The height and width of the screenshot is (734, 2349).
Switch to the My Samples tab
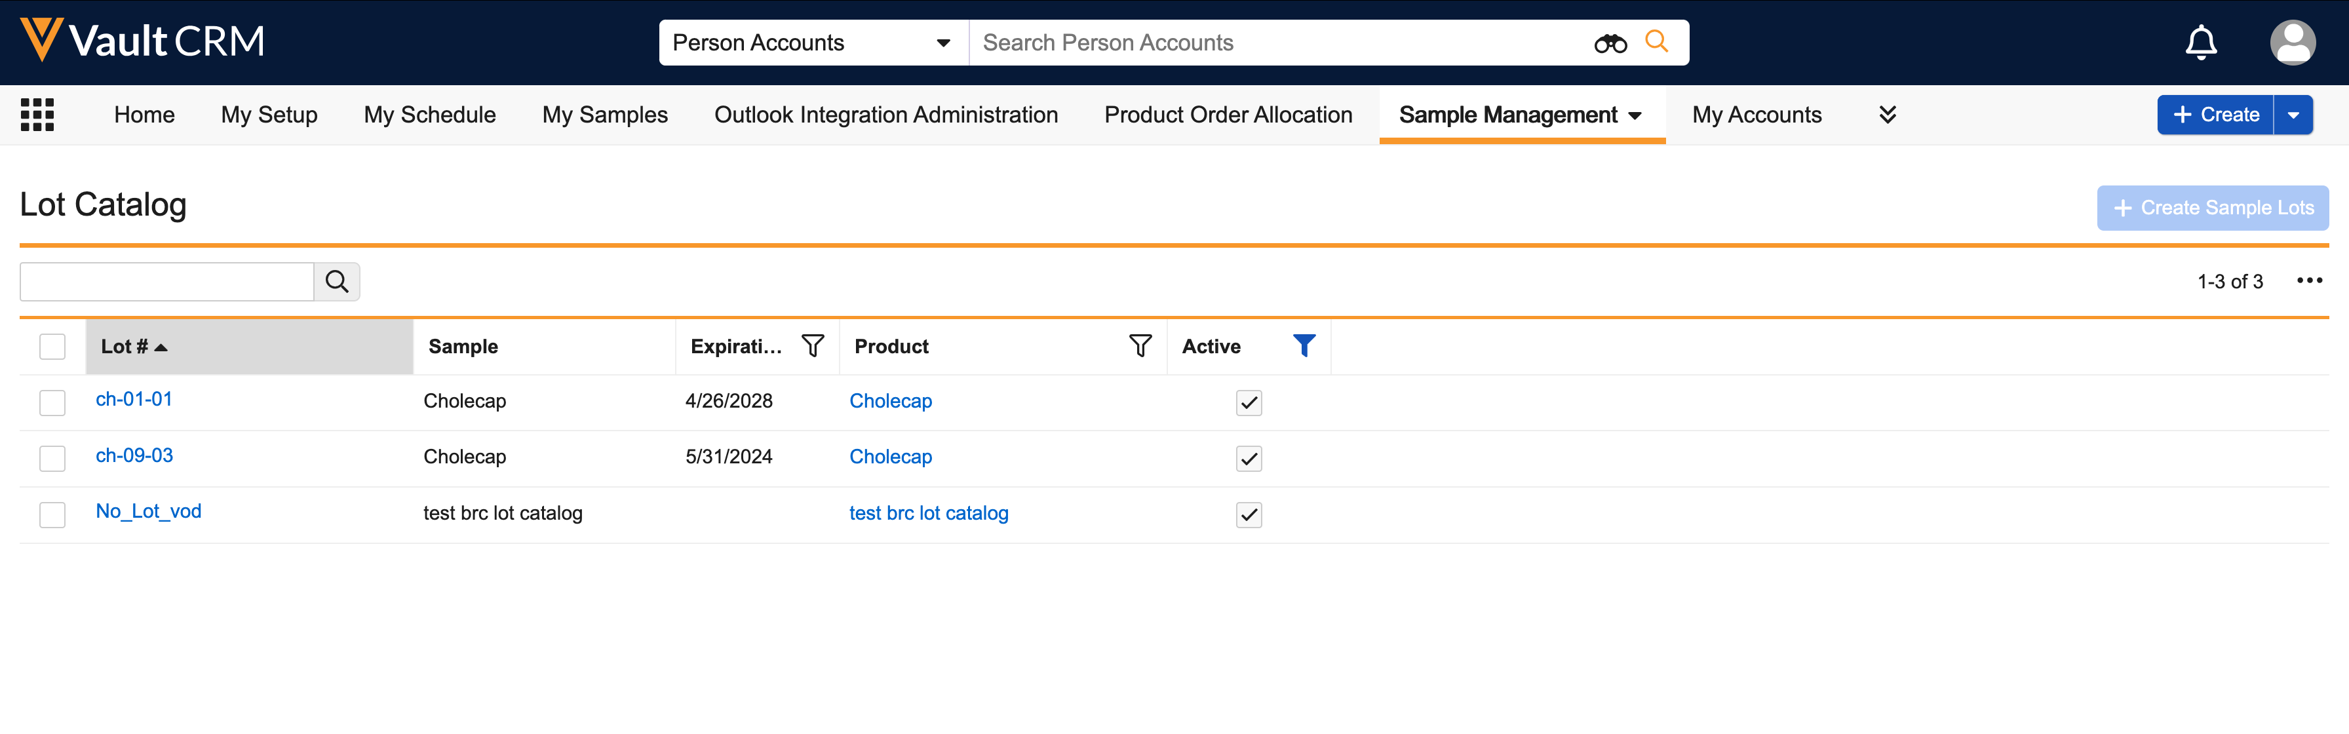pos(604,115)
